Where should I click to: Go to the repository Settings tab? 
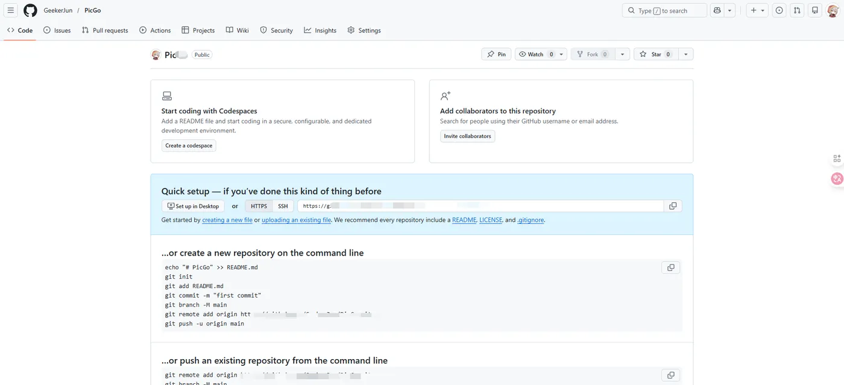click(364, 30)
